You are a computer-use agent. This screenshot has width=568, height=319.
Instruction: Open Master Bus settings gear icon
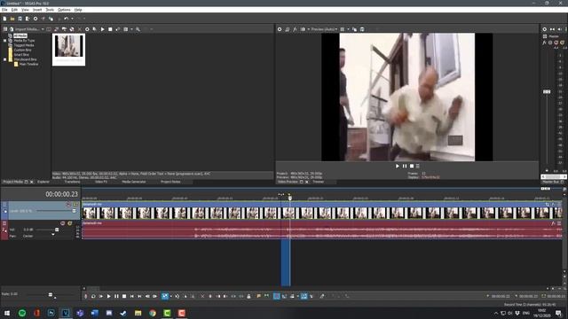(544, 29)
